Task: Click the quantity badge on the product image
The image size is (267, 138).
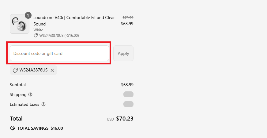Action: click(28, 15)
